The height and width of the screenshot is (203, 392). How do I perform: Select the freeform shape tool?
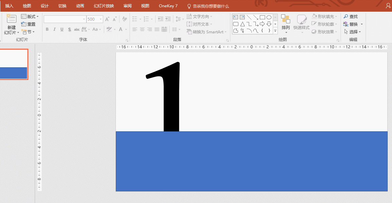[x=235, y=30]
